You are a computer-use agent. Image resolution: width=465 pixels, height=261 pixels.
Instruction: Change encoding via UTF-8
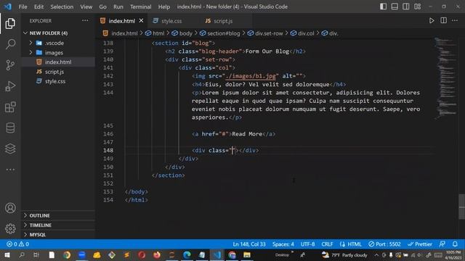tap(307, 244)
